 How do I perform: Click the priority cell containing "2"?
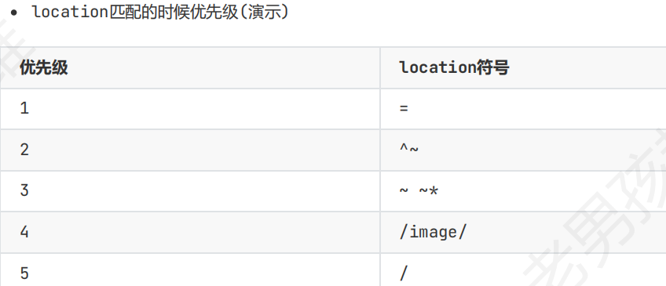[x=190, y=150]
